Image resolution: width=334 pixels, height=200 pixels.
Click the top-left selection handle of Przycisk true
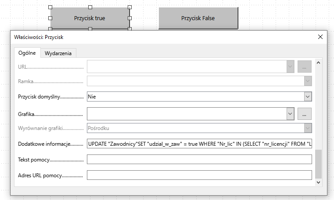coord(50,7)
